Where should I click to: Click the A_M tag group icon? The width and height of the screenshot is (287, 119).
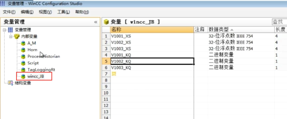coord(23,43)
